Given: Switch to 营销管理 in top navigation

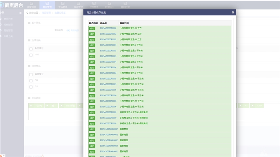Looking at the screenshot, I should pos(63,5).
